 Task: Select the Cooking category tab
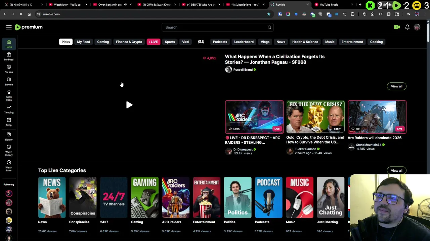click(x=376, y=42)
